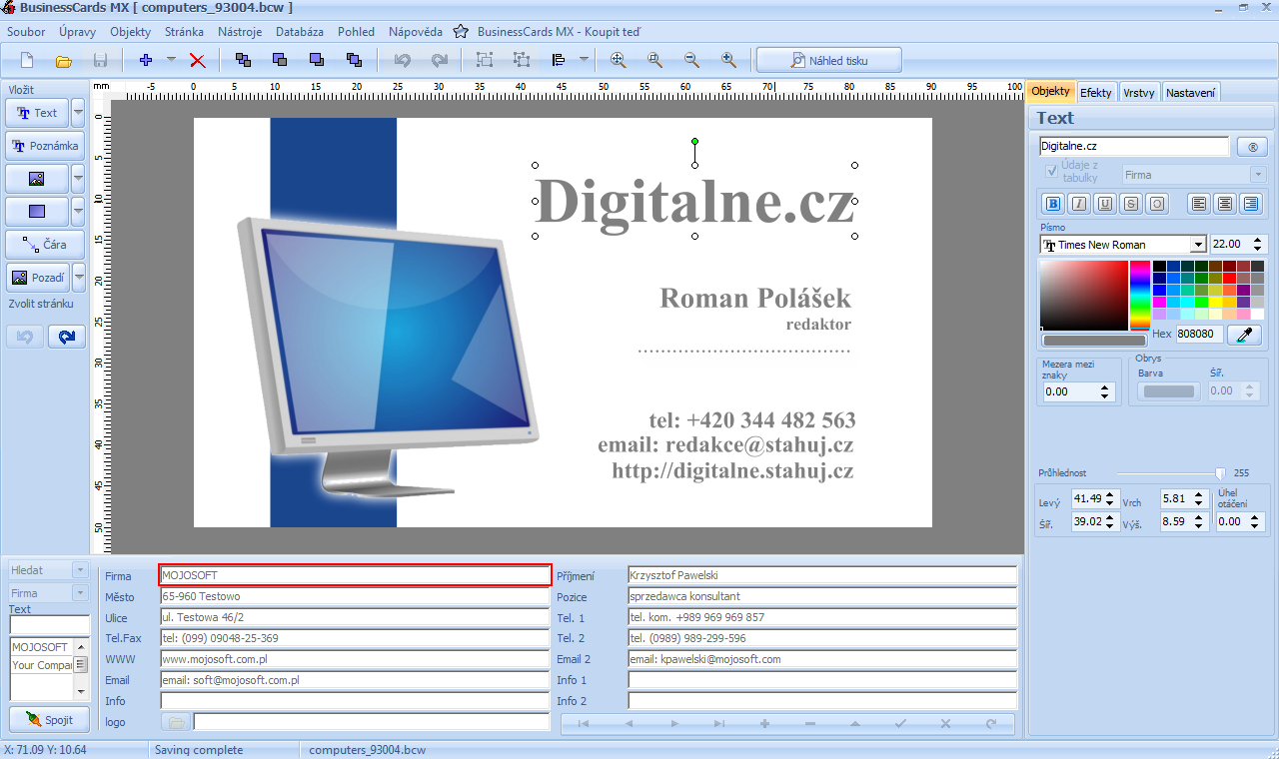Insert a rectangle shape
Viewport: 1279px width, 759px height.
37,212
